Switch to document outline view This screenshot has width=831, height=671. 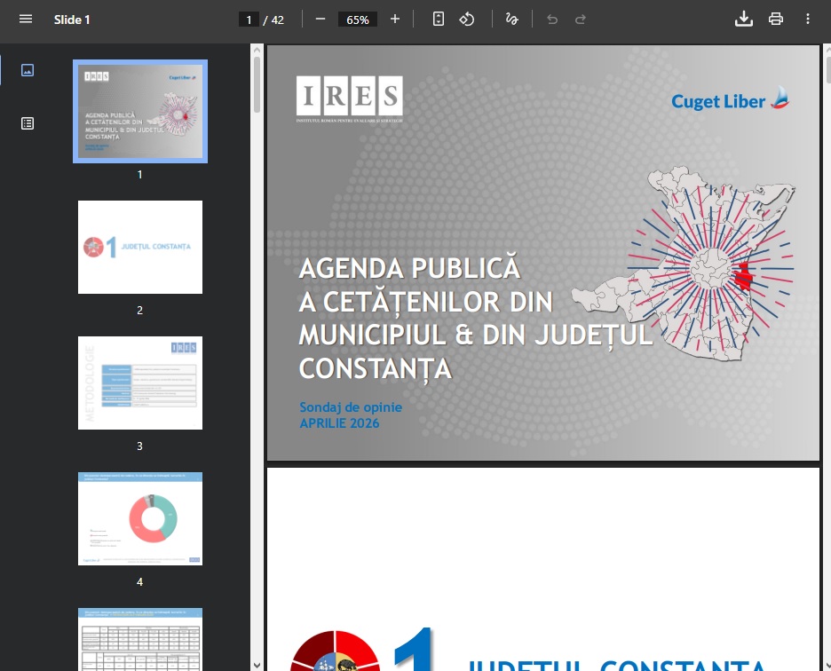click(28, 123)
